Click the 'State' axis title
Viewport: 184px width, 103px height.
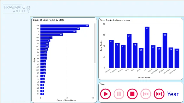tap(34, 60)
